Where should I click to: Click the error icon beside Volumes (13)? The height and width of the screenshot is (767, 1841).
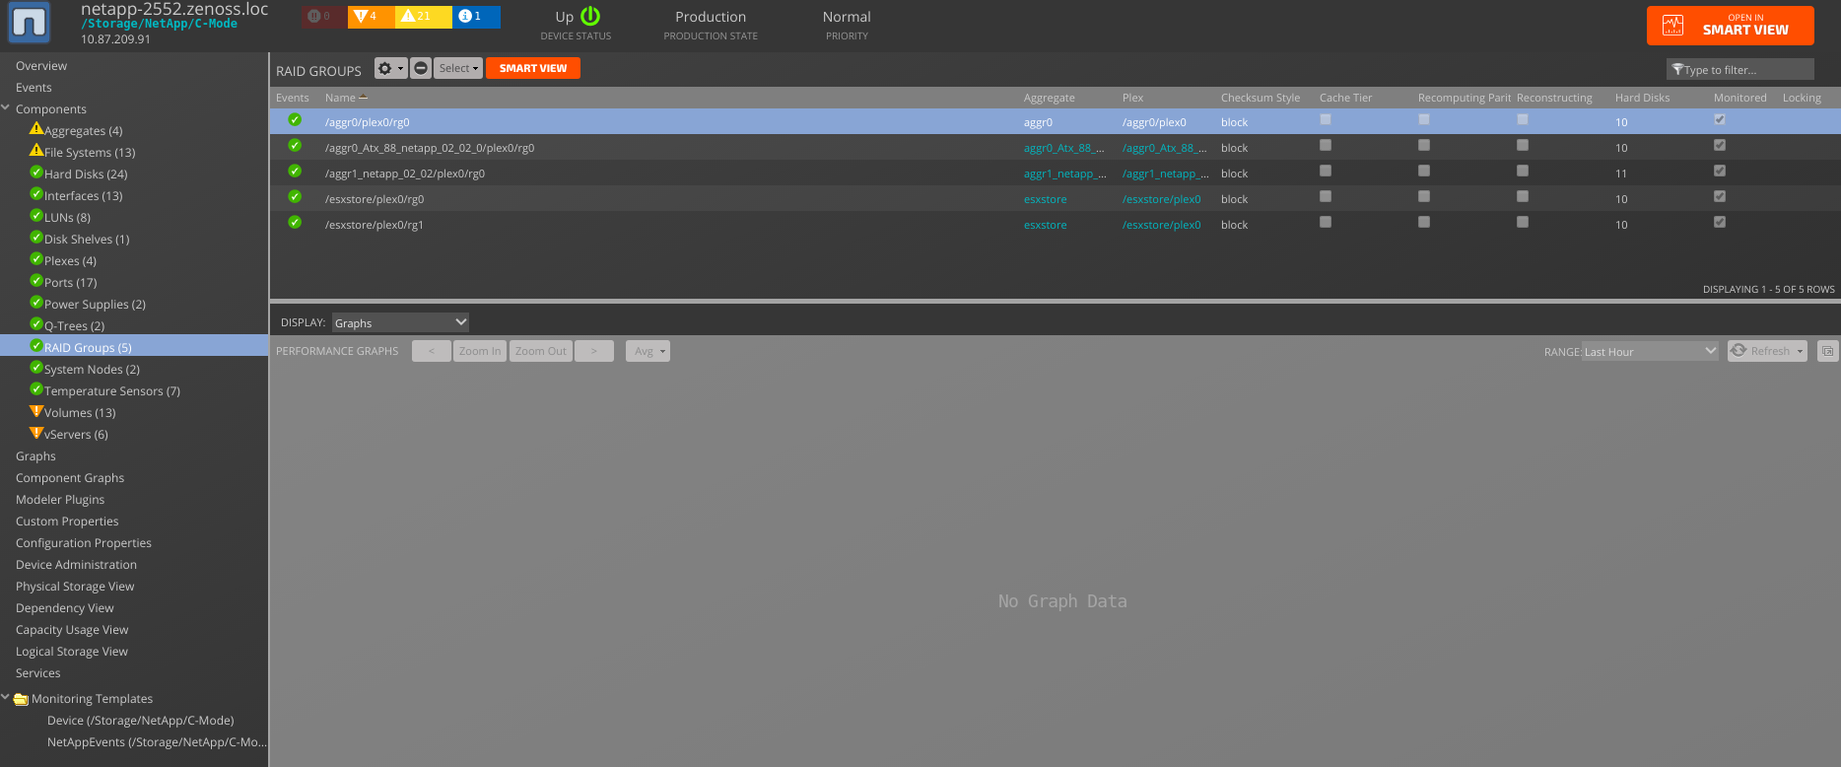coord(36,411)
